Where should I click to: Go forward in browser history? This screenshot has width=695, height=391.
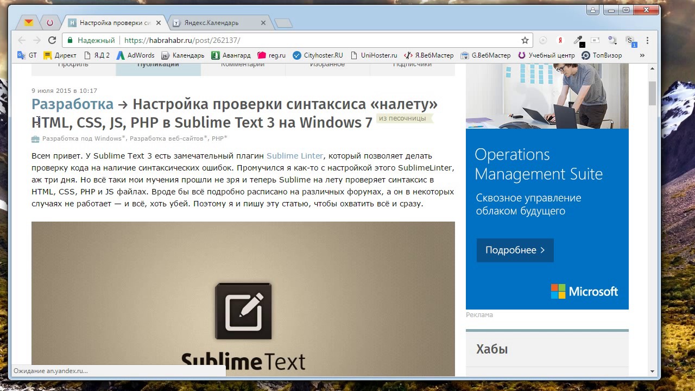click(37, 40)
